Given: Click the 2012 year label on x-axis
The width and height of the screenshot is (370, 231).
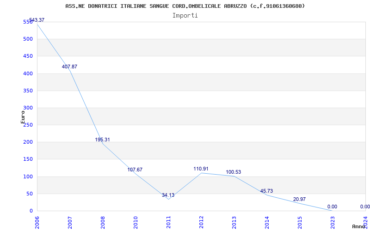Looking at the screenshot, I should point(201,222).
